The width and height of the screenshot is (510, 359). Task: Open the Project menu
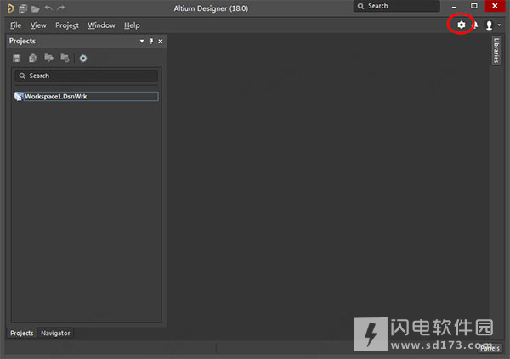[x=67, y=25]
